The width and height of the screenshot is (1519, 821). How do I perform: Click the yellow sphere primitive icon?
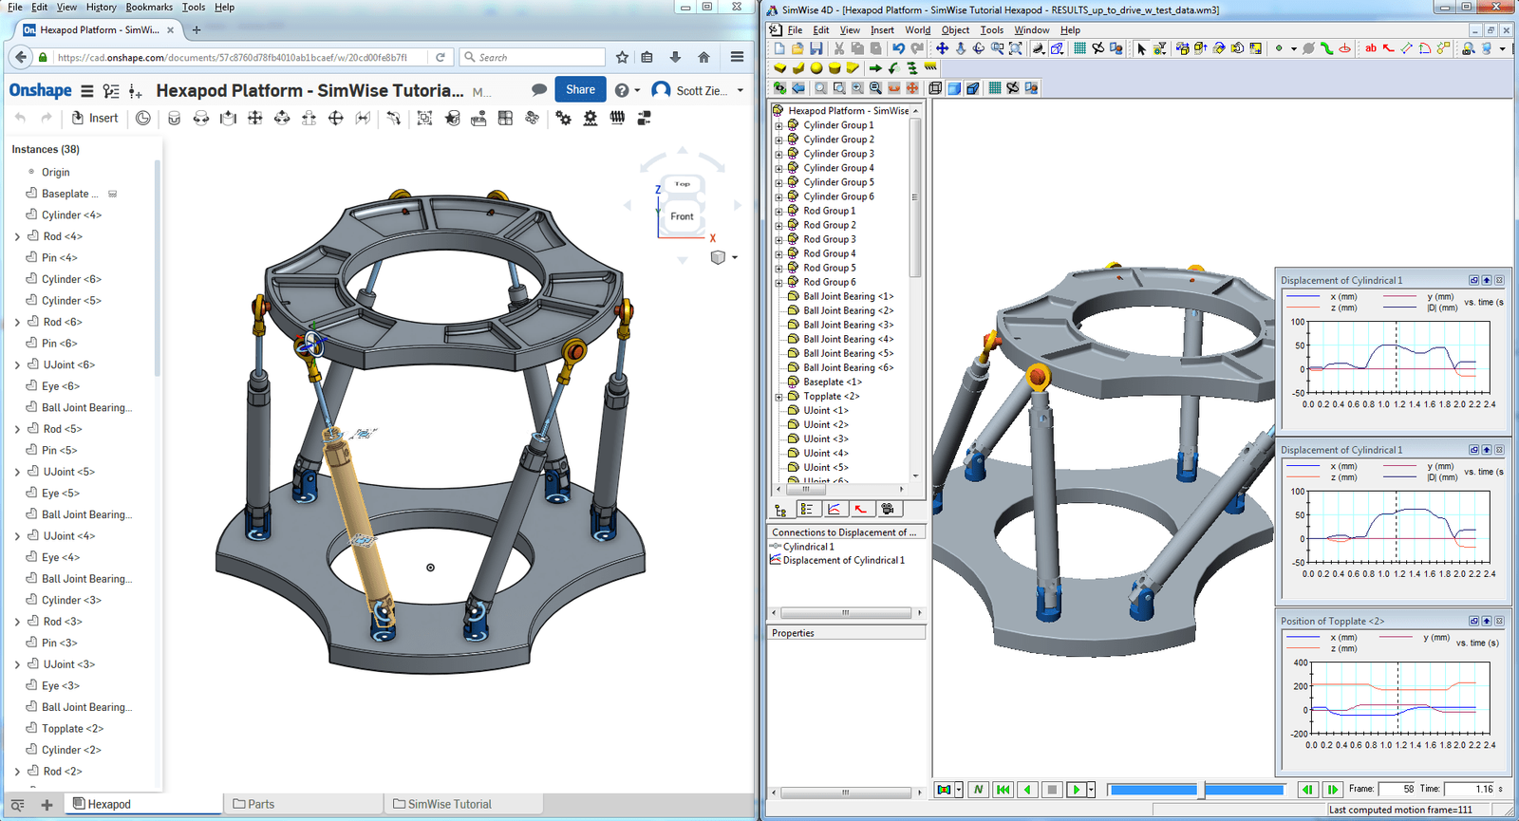pos(816,68)
